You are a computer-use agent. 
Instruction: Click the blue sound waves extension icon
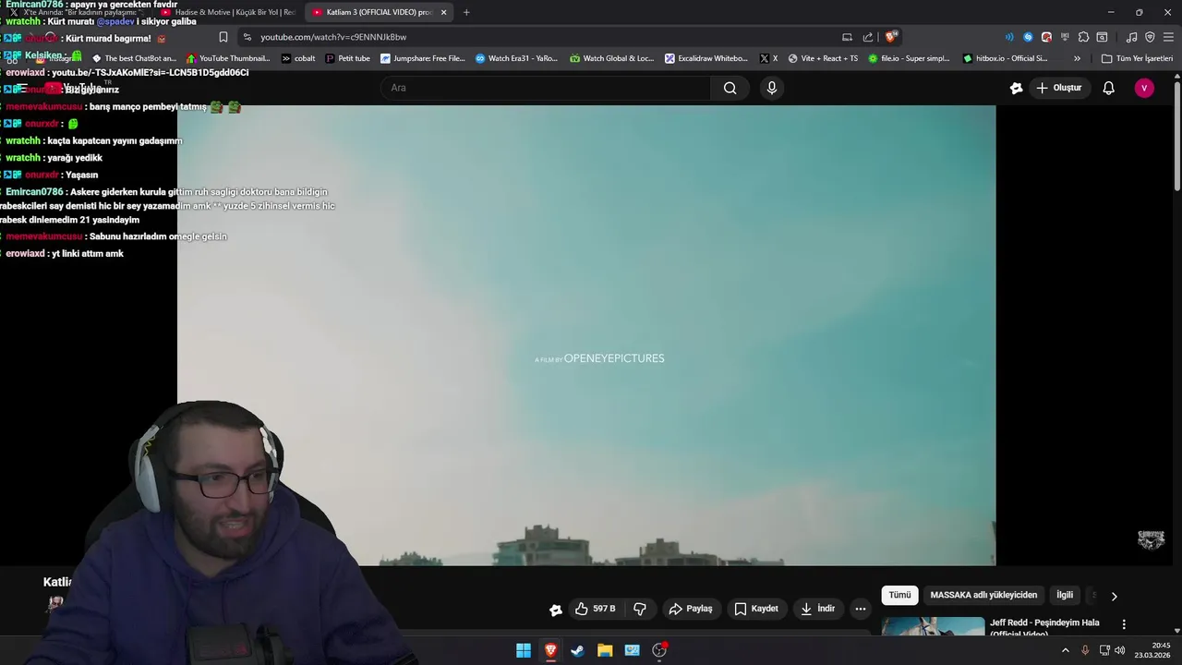1009,37
